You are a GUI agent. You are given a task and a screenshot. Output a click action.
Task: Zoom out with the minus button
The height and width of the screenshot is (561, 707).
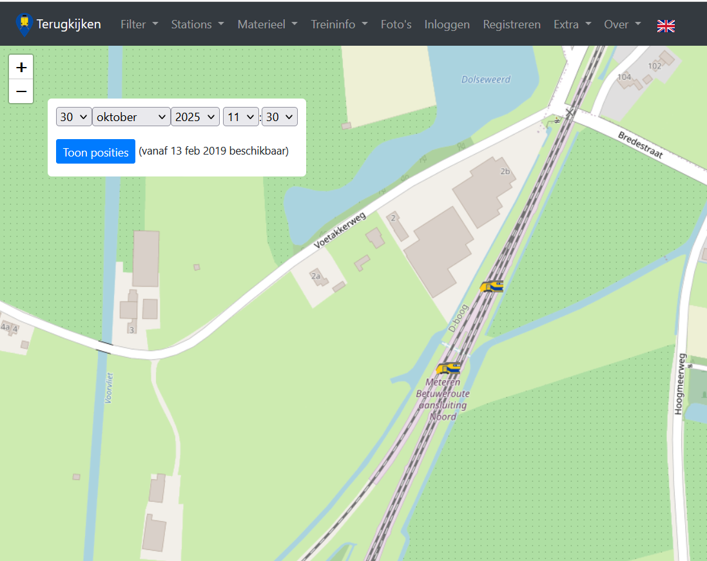(x=21, y=91)
